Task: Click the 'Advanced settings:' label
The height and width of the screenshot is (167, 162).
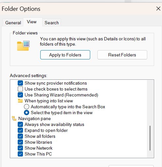Action: 29,75
